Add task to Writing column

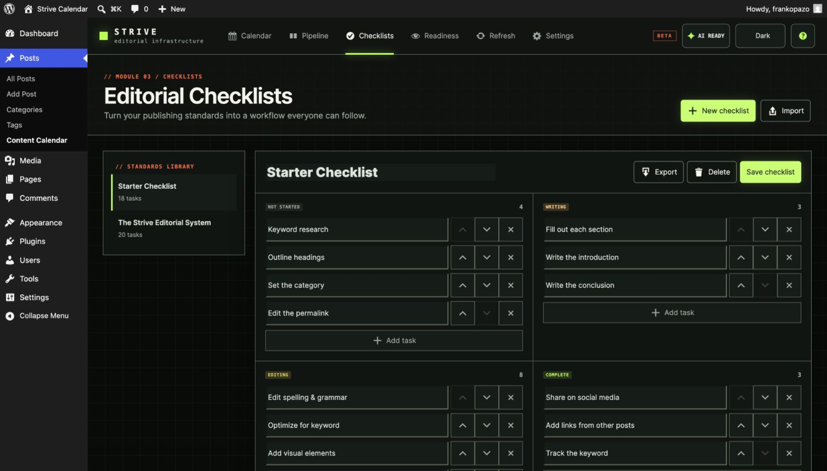(672, 312)
